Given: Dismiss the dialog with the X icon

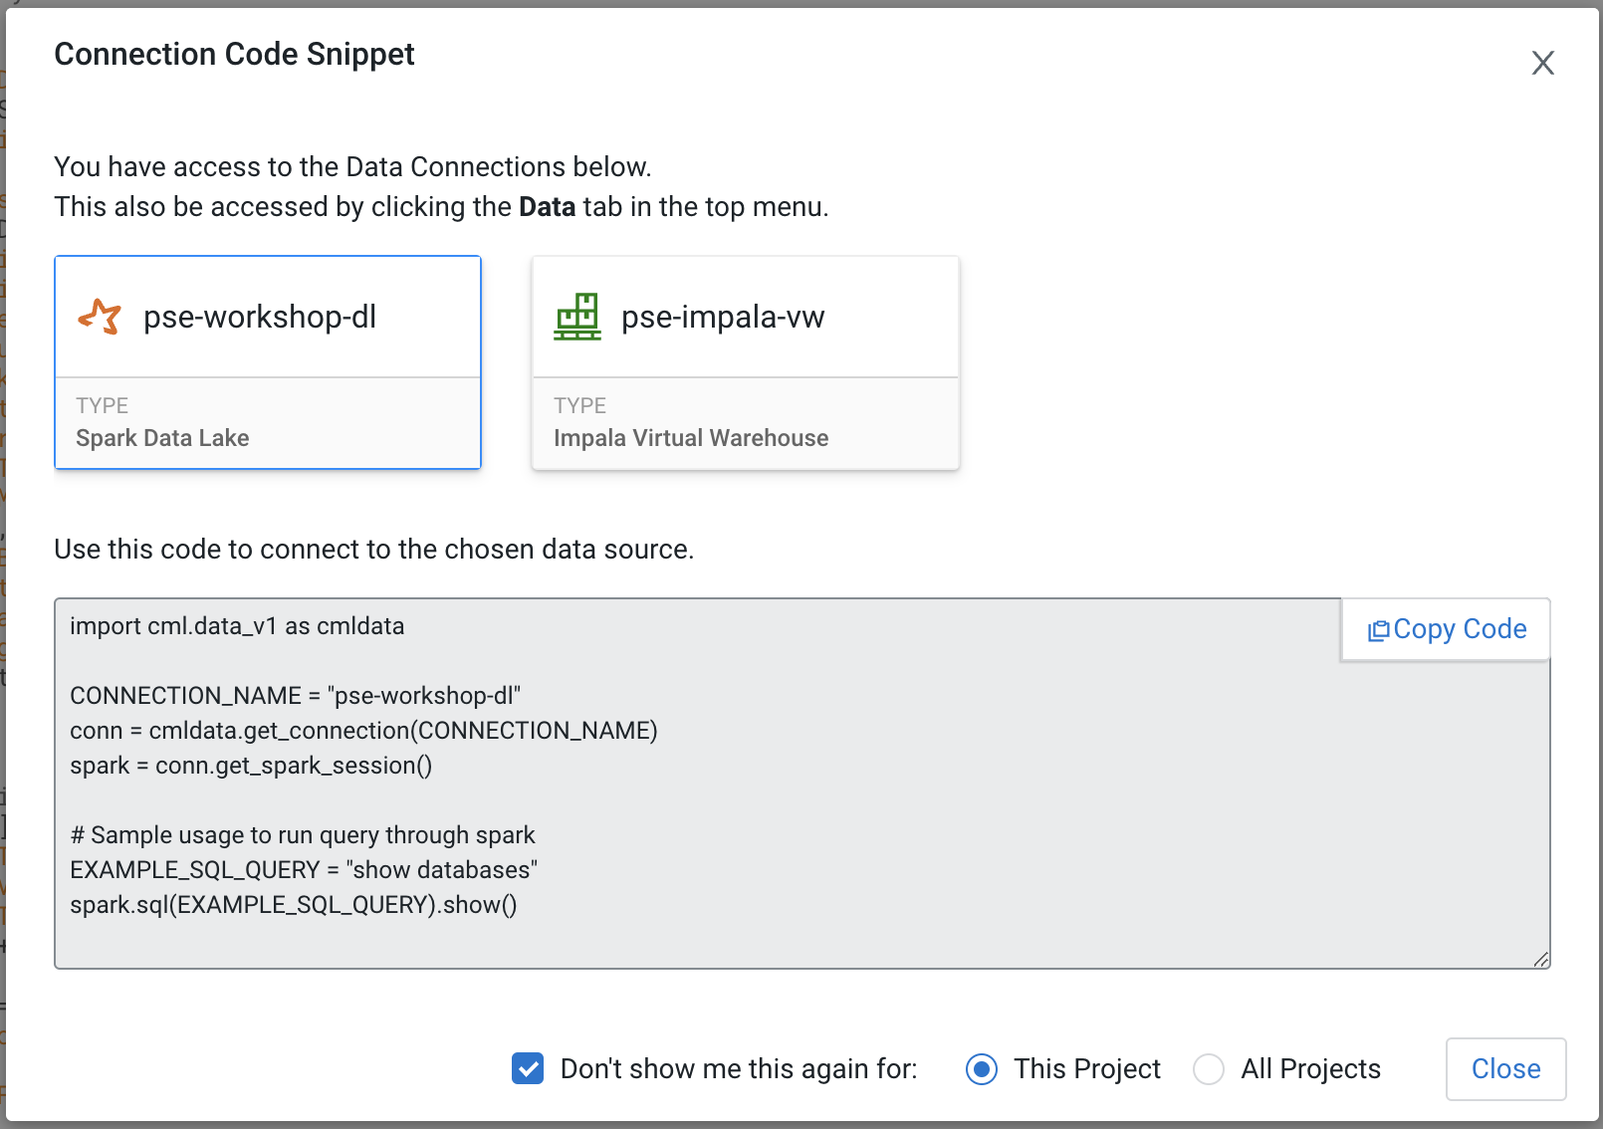Looking at the screenshot, I should click(1542, 63).
